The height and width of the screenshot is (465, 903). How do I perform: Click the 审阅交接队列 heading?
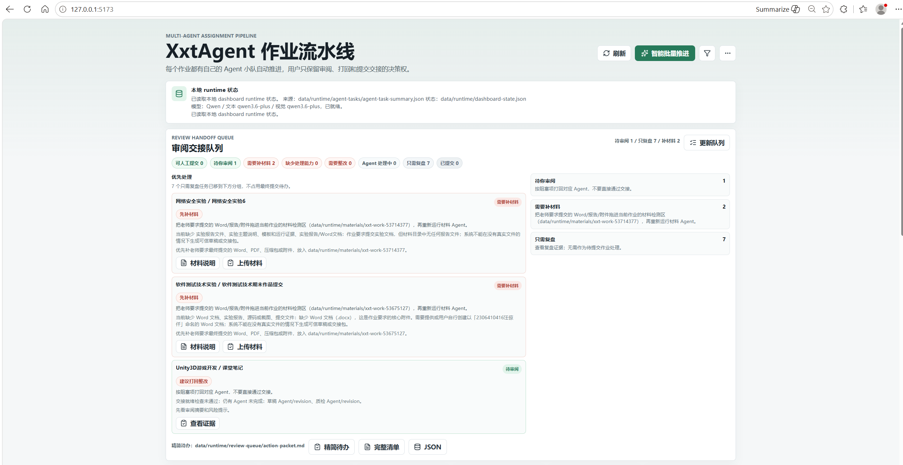pos(197,148)
